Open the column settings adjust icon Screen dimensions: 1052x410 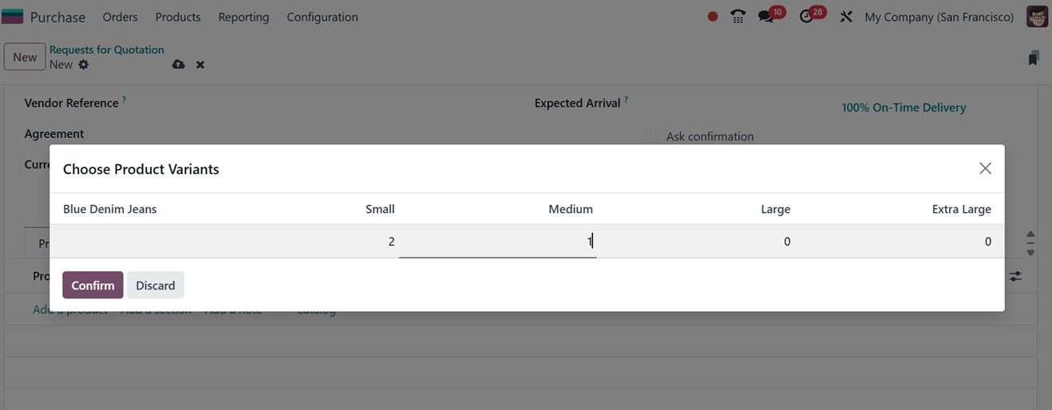click(1015, 276)
